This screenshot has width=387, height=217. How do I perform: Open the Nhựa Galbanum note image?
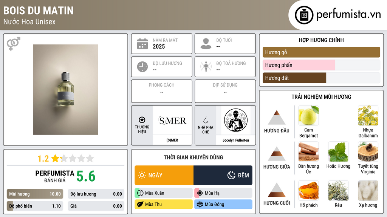coord(368,115)
